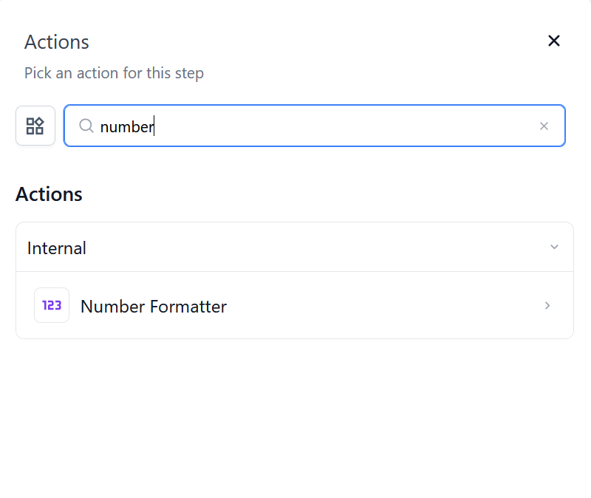
Task: Click the "Actions" panel title
Action: click(x=57, y=42)
